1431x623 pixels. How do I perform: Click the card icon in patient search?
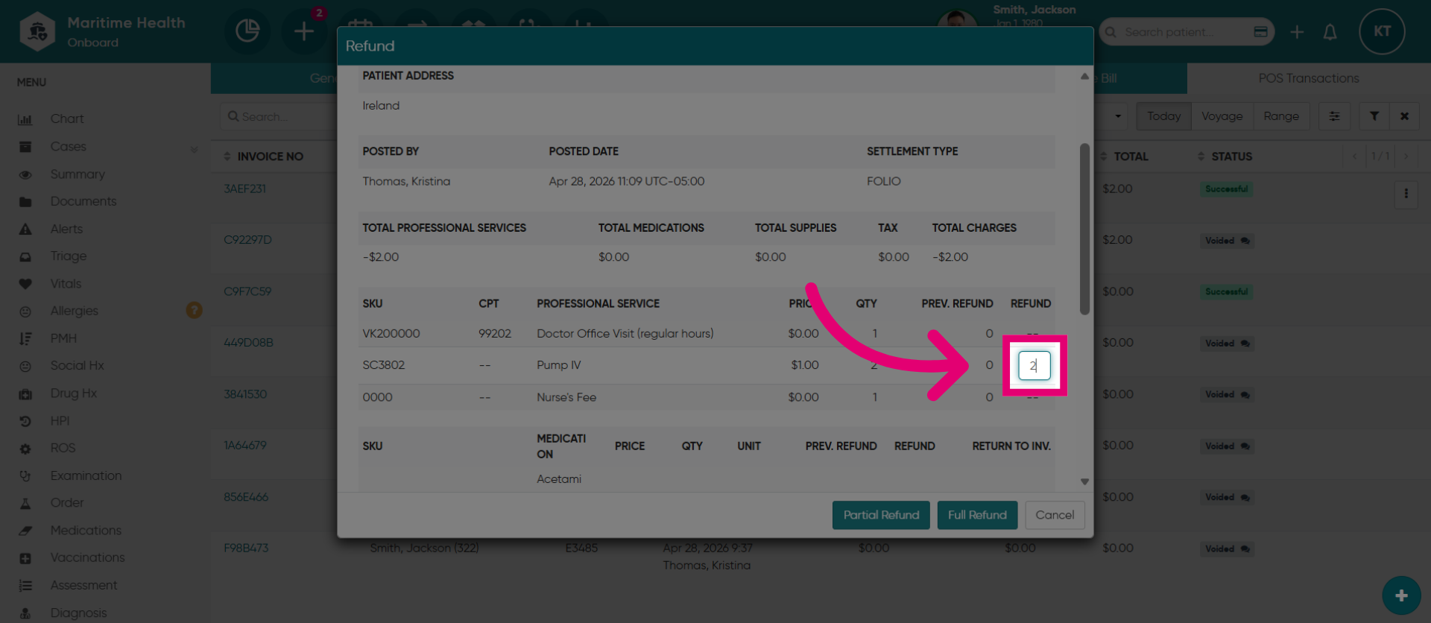tap(1260, 32)
